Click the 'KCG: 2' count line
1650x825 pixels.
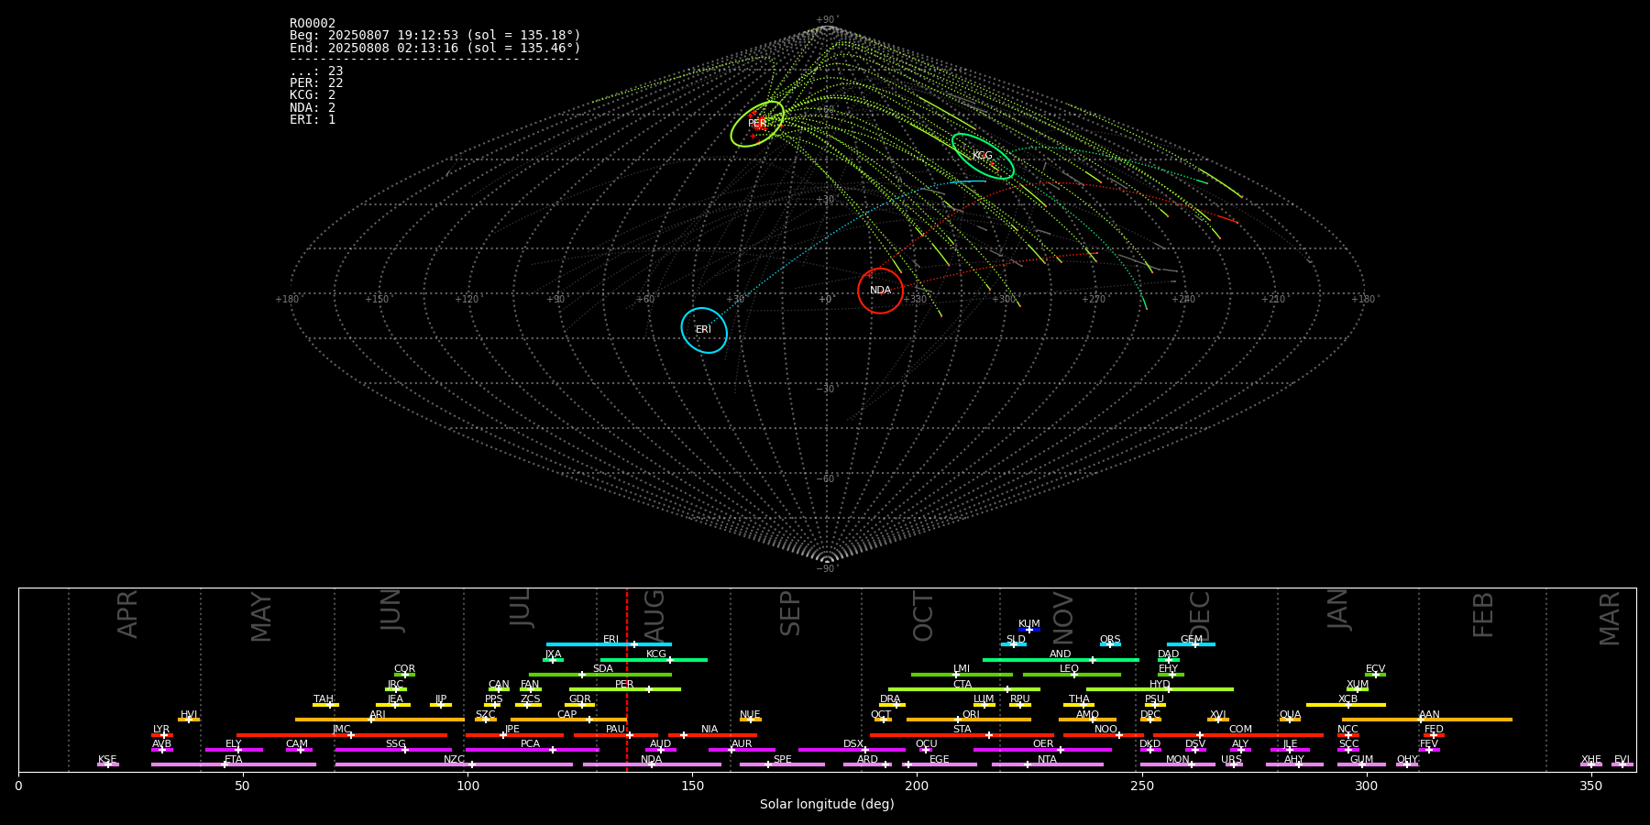[313, 95]
